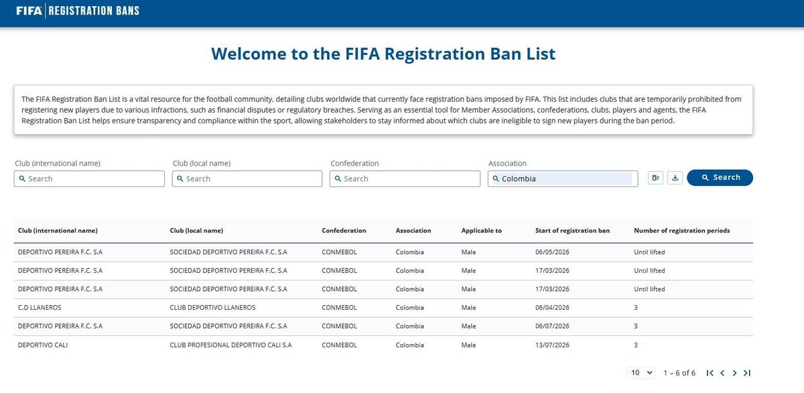Viewport: 804px width, 393px height.
Task: Click the blue Search button
Action: pyautogui.click(x=720, y=178)
